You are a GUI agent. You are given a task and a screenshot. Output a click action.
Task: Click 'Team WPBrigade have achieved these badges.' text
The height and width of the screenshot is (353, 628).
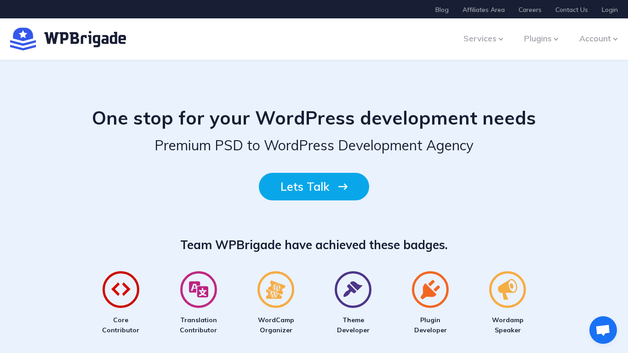pyautogui.click(x=314, y=245)
